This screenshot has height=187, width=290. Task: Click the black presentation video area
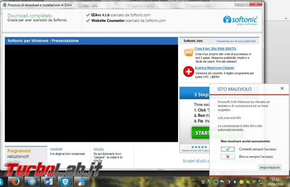91,93
